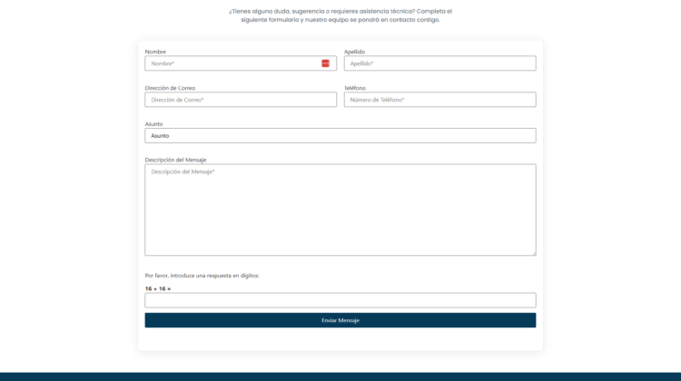Click the Dirección de Correo label
681x381 pixels.
[x=170, y=88]
